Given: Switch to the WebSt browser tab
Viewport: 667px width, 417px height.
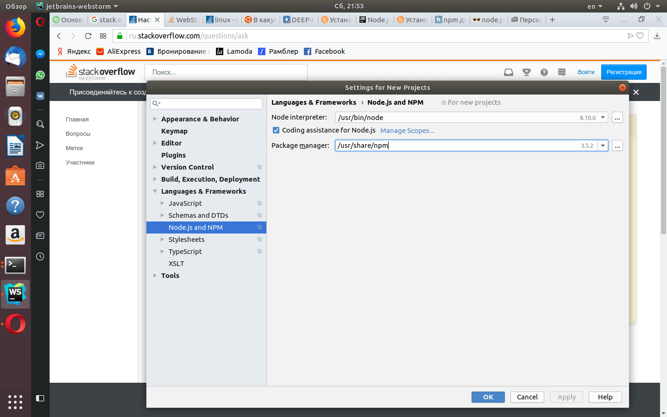Looking at the screenshot, I should coord(184,19).
